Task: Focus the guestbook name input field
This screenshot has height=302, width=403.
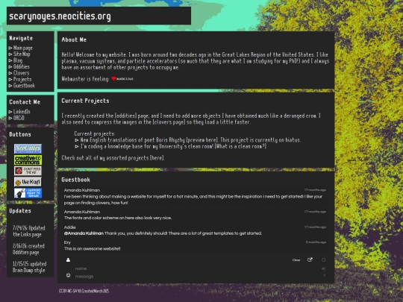Action: (x=196, y=268)
